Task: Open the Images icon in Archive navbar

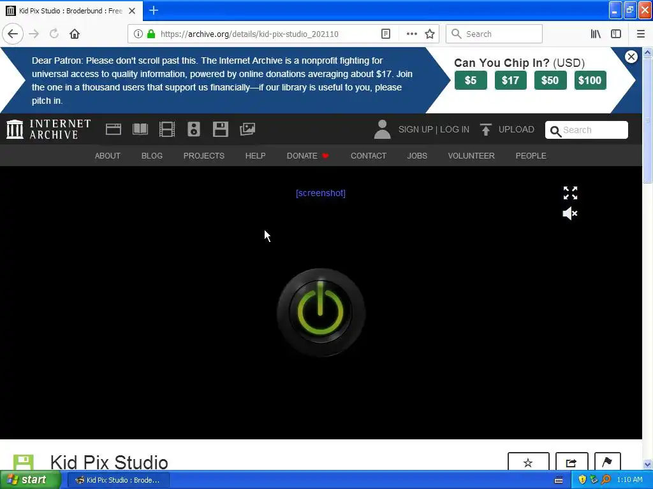Action: point(247,129)
